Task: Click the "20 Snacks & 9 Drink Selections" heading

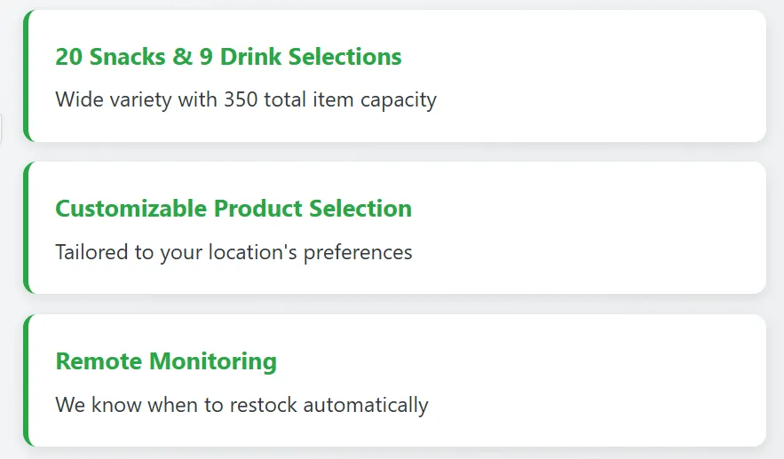Action: point(228,57)
